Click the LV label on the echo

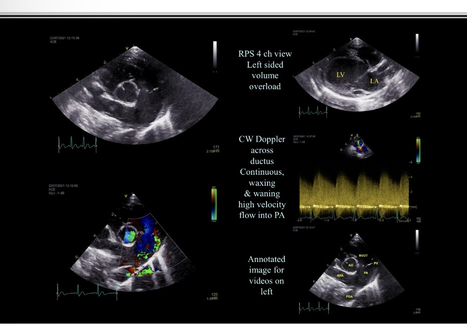point(340,75)
